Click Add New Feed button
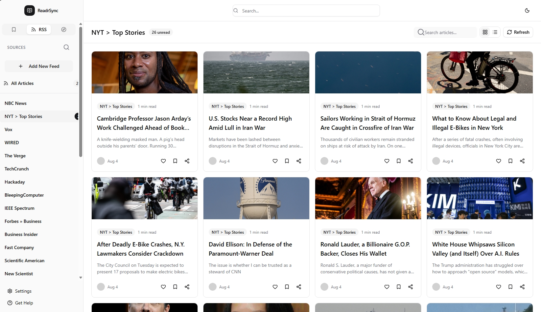The image size is (541, 312). (x=39, y=66)
